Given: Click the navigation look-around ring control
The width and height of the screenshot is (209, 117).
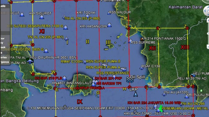Looking at the screenshot, I should (207, 11).
